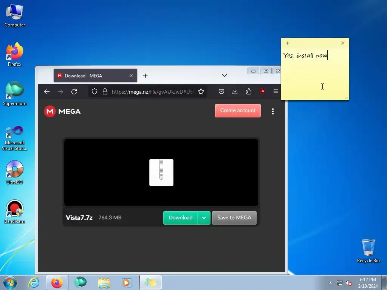Screen dimensions: 387x290
Task: Open the Firefox downloads panel
Action: pos(235,91)
